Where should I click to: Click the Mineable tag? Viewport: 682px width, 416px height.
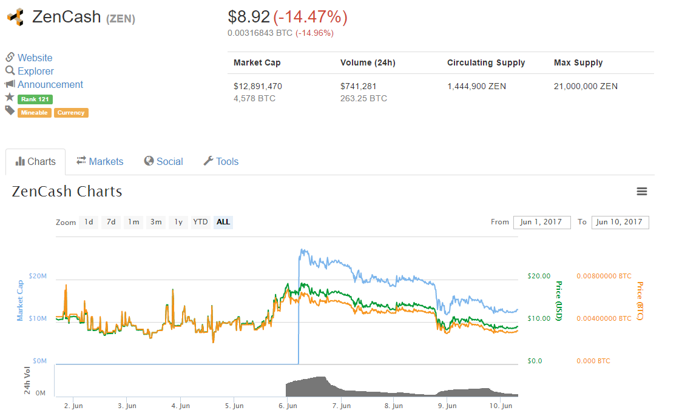tap(35, 113)
